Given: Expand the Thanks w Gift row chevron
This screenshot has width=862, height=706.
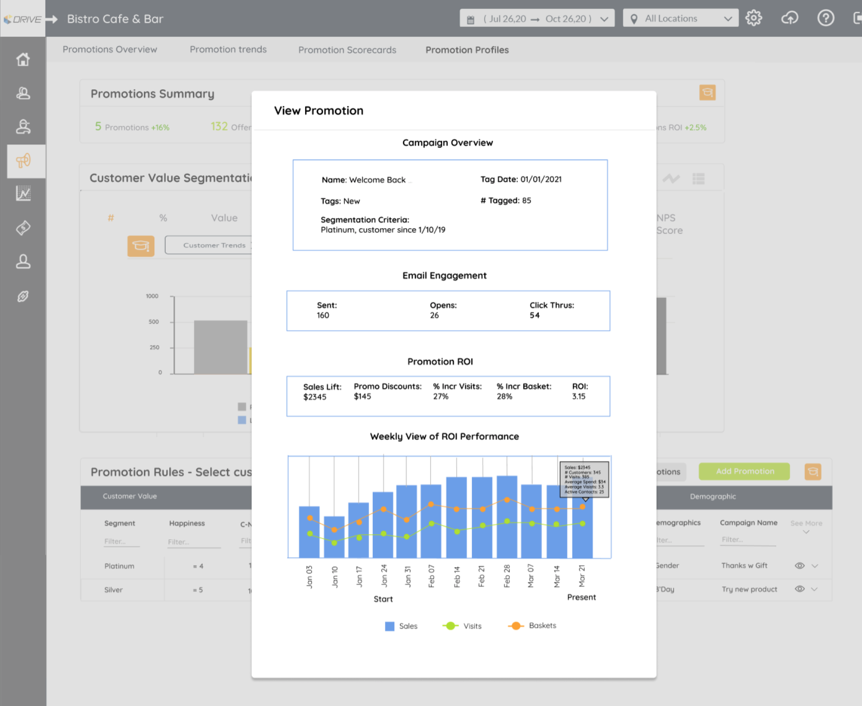Looking at the screenshot, I should (x=815, y=566).
